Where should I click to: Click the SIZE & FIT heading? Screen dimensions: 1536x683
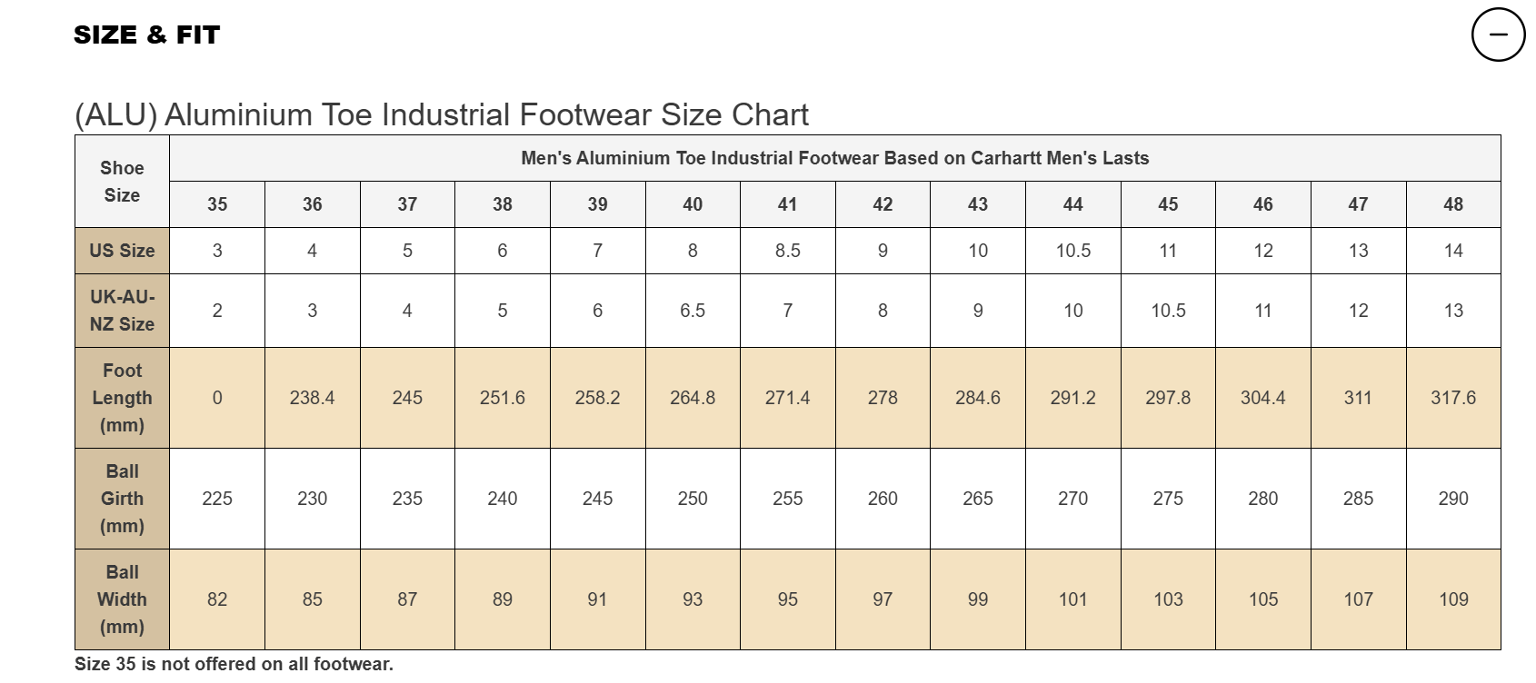click(146, 35)
